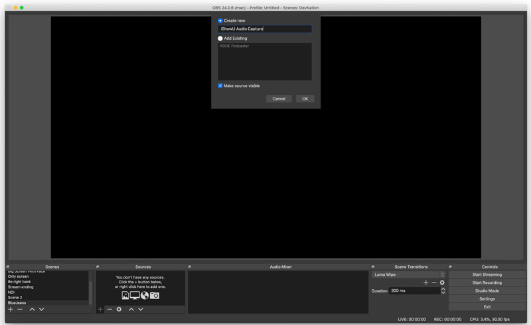Open source properties gear icon

tap(119, 309)
